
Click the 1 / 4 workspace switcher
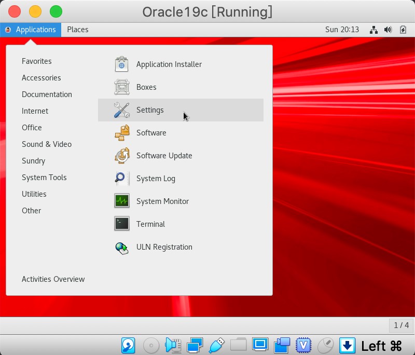(x=401, y=325)
